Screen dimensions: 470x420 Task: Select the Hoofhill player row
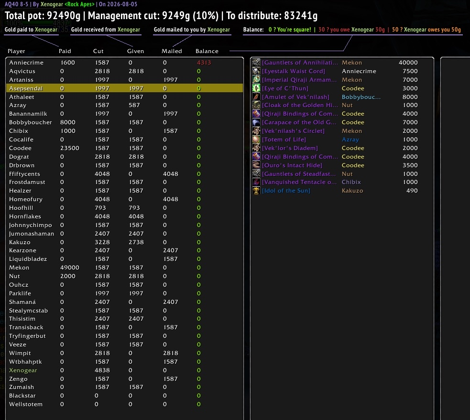tap(124, 207)
